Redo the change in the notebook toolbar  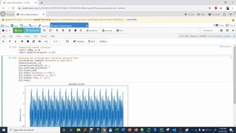point(51,30)
